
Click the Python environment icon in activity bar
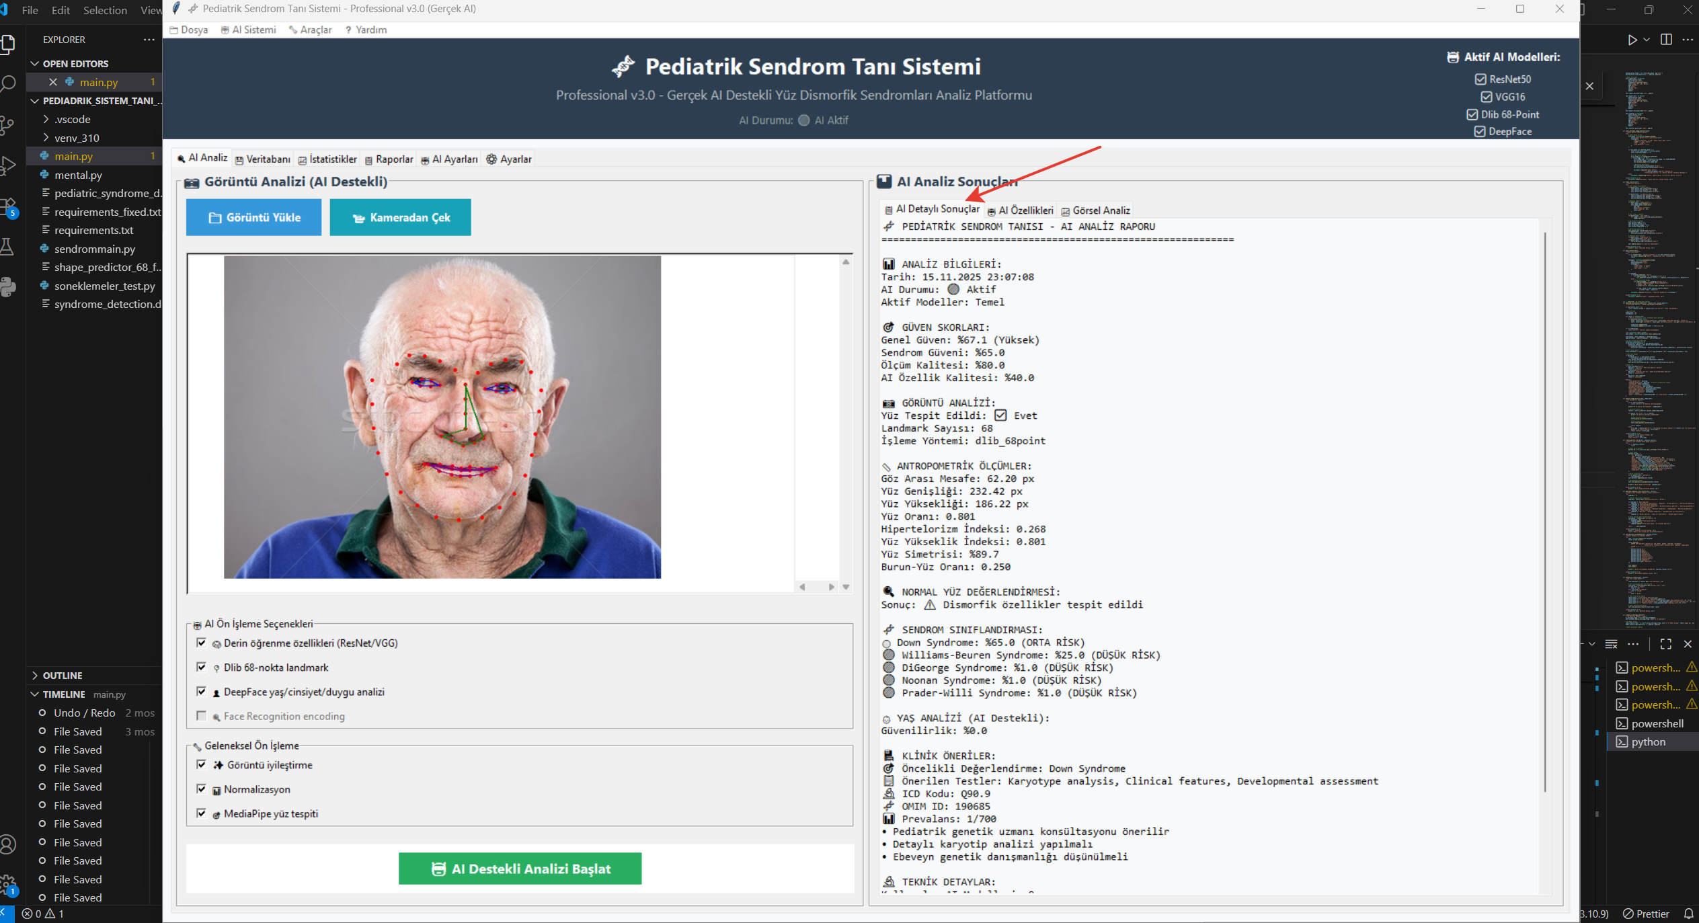click(x=8, y=287)
